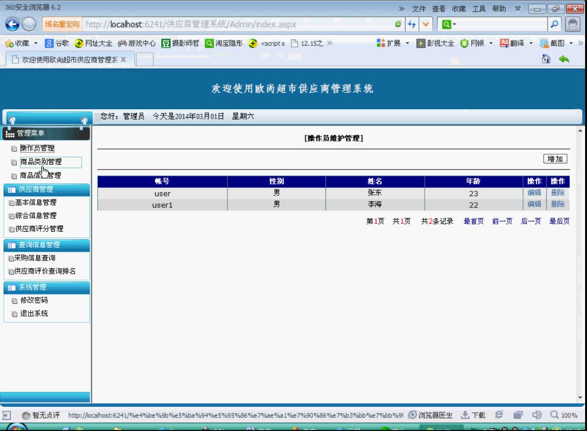Viewport: 587px width, 431px height.
Task: Open 商品类别管理 in the sidebar
Action: point(41,162)
